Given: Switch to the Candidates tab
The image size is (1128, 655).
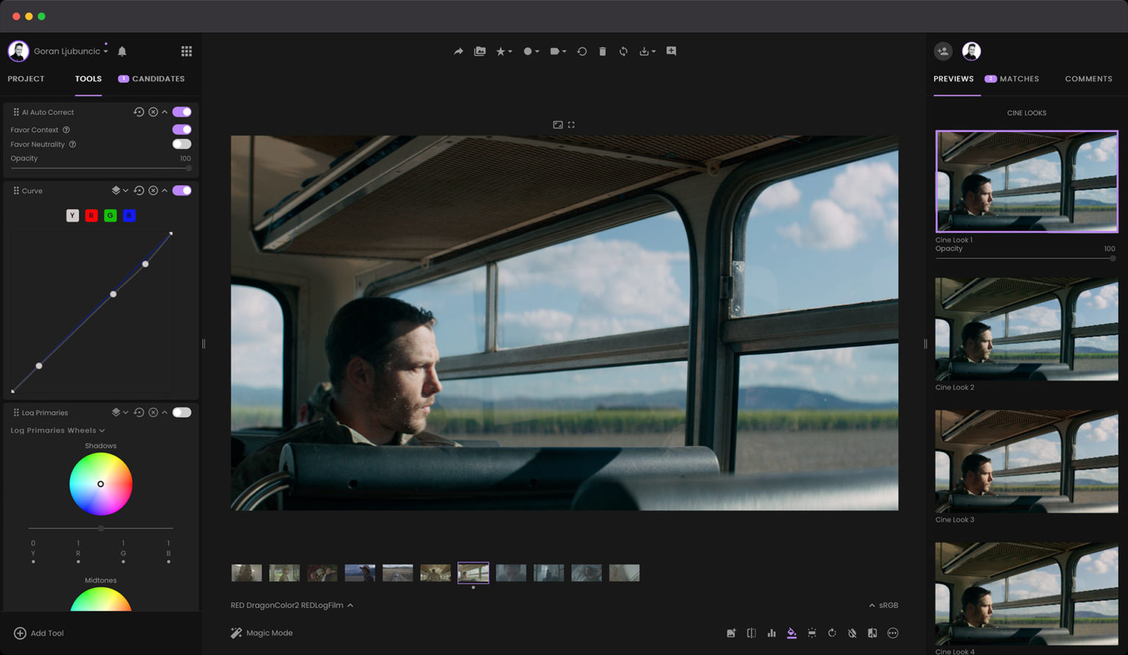Looking at the screenshot, I should click(x=151, y=78).
